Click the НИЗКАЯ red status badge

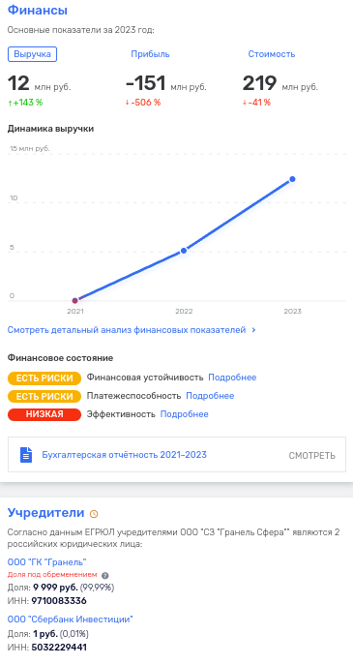click(x=44, y=414)
